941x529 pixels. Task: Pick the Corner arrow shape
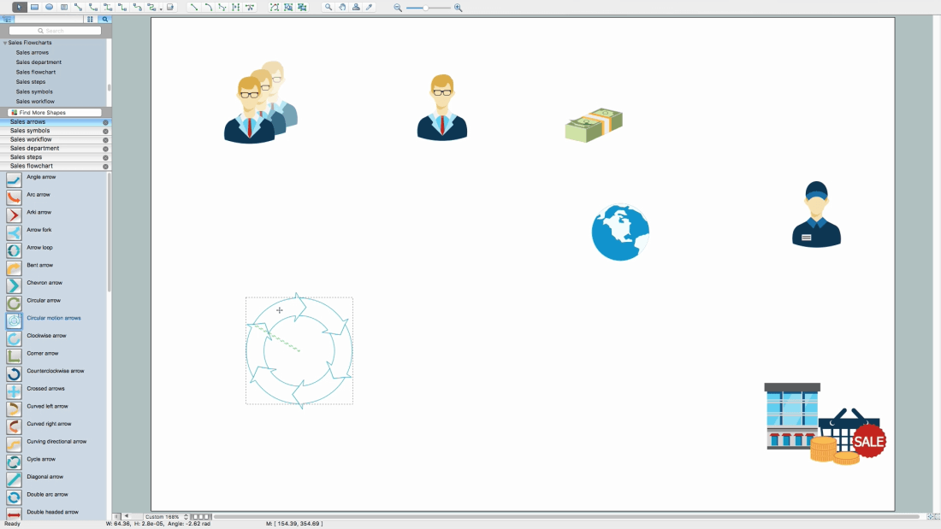(x=14, y=356)
